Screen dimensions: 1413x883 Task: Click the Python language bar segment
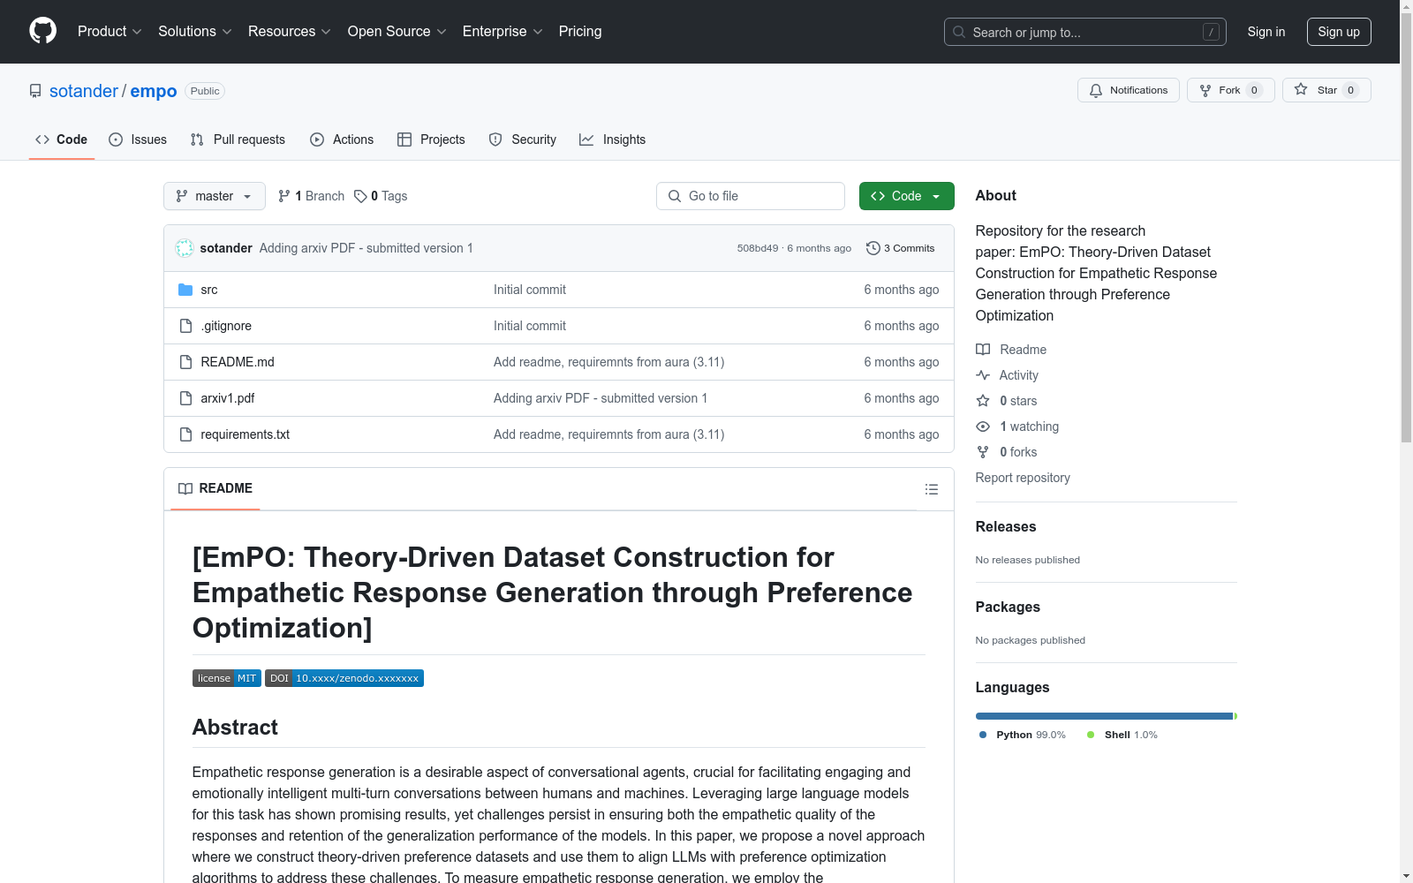pos(1104,716)
